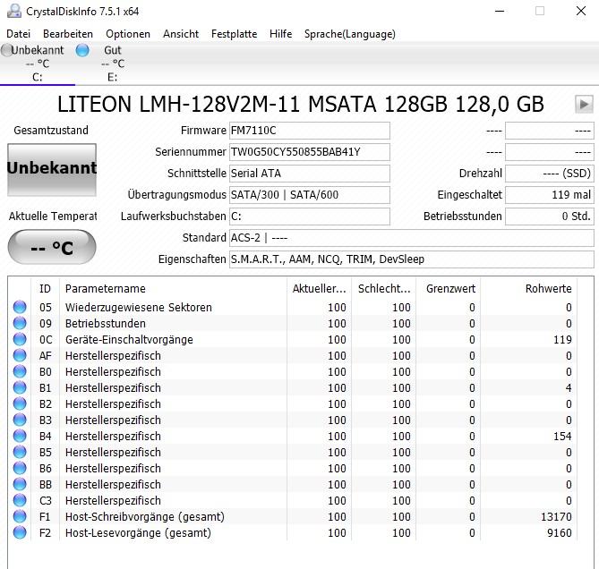Click status icon of row B2
Viewport: 599px width, 569px height.
(x=20, y=403)
